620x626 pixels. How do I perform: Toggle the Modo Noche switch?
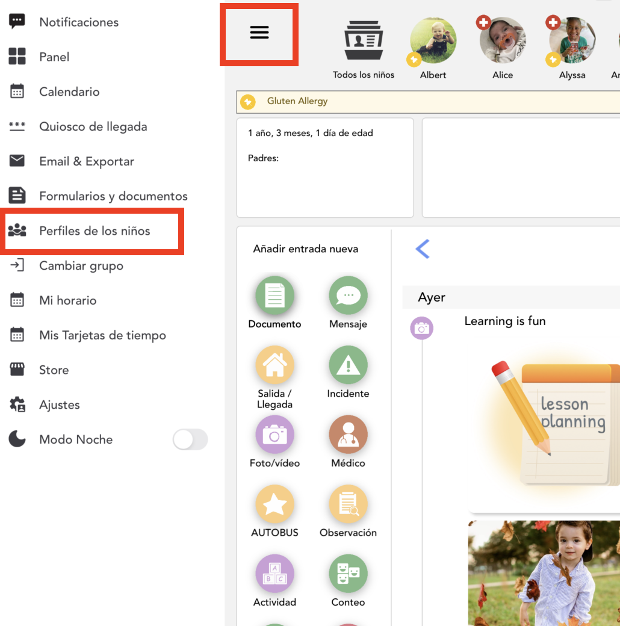[x=190, y=439]
